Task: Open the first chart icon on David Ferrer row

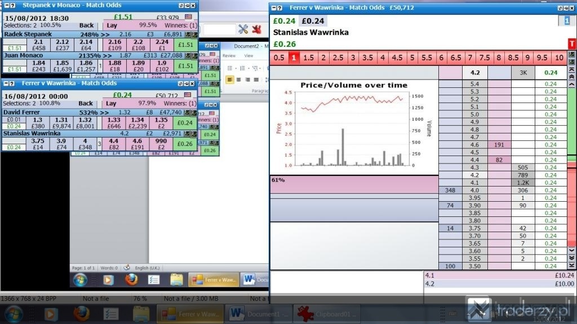Action: coord(187,113)
